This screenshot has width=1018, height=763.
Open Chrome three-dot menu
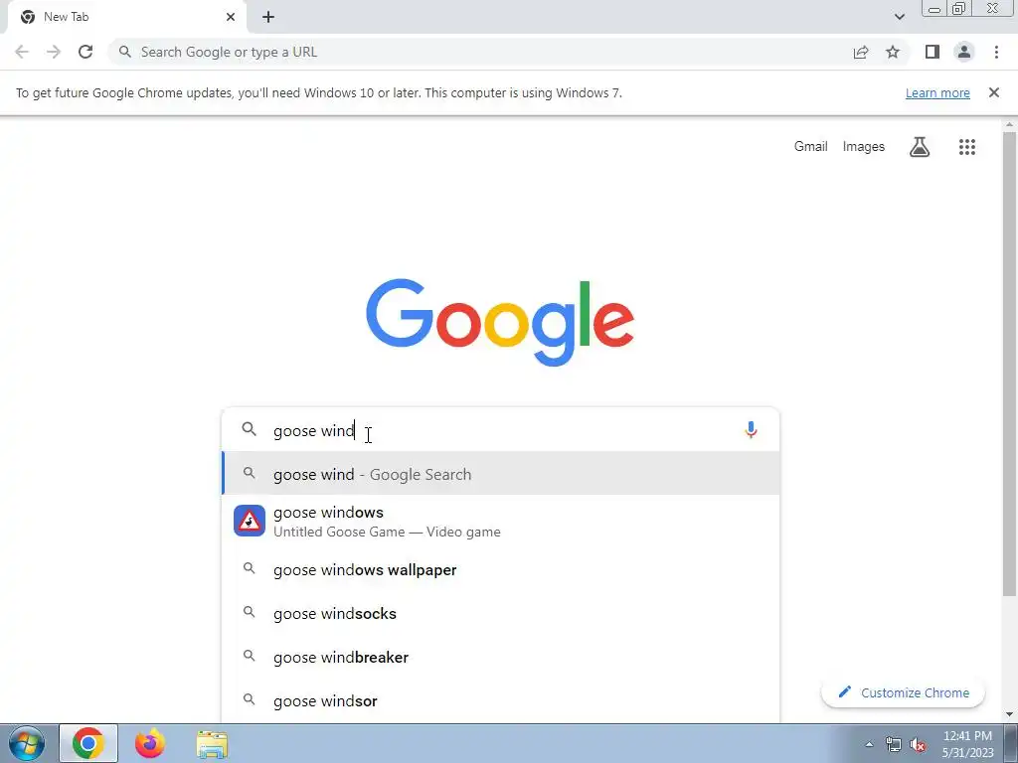click(996, 52)
